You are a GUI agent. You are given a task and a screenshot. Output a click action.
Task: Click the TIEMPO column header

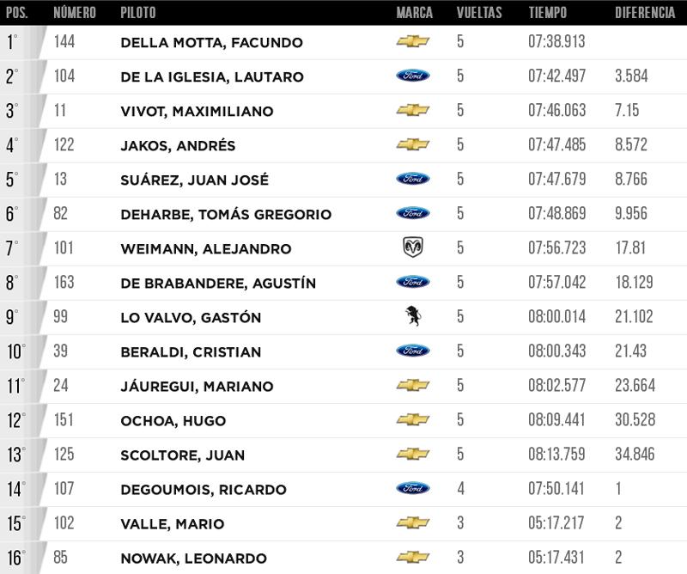click(548, 12)
